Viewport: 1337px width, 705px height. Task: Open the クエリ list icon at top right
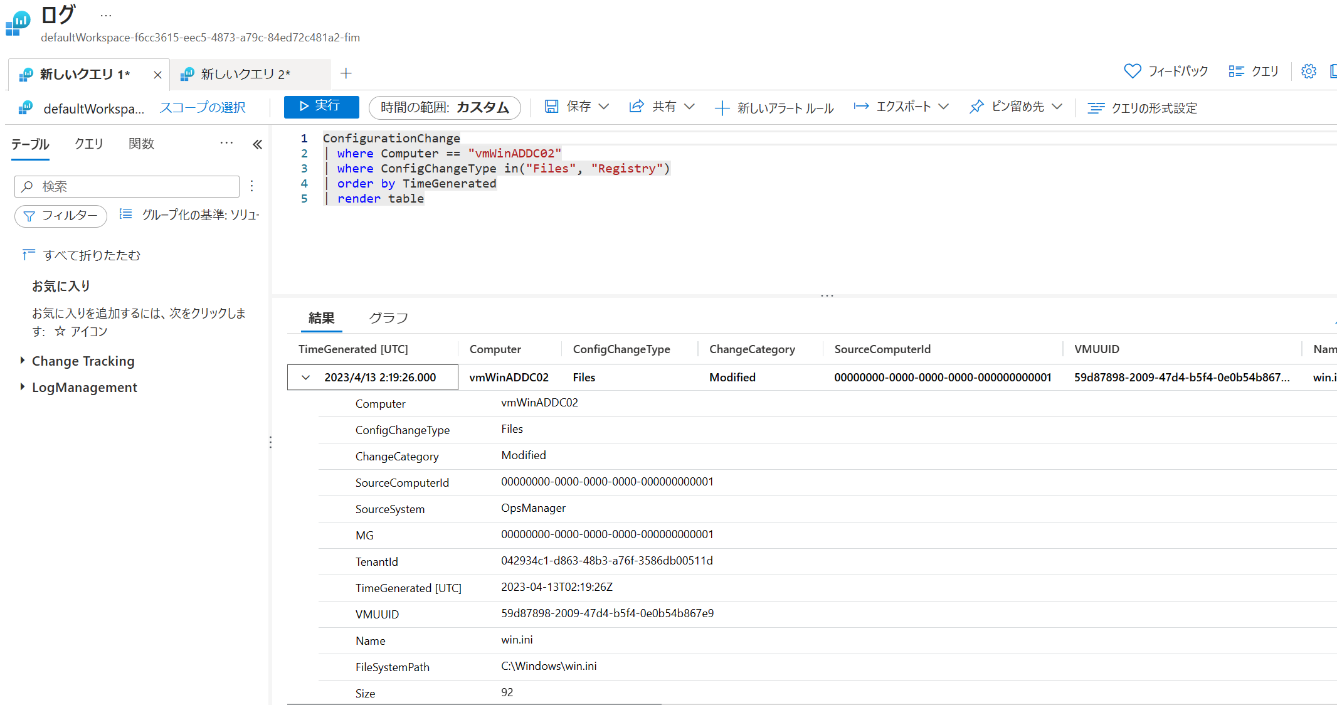(x=1236, y=72)
